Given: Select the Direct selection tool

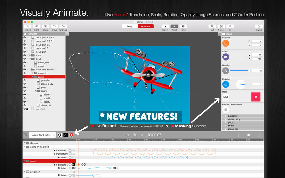Looking at the screenshot, I should coord(174,26).
